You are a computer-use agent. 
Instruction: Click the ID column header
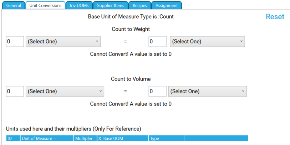(13, 138)
